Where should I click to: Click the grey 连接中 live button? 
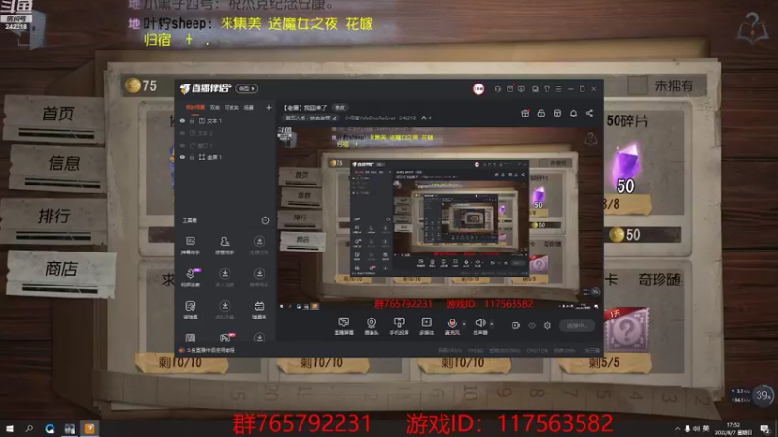pos(578,325)
